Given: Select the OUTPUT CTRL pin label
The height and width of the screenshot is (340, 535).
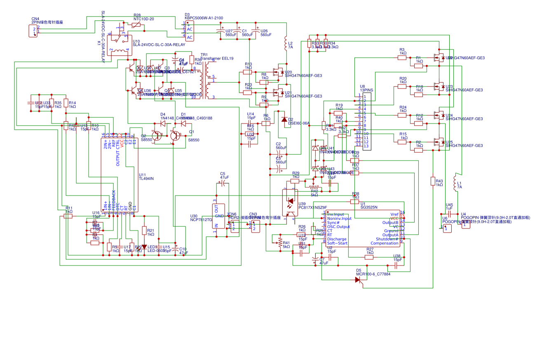Looking at the screenshot, I should click(x=118, y=153).
